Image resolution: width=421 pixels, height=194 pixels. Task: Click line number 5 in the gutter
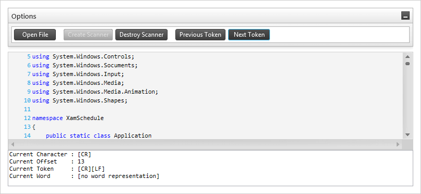click(x=29, y=57)
